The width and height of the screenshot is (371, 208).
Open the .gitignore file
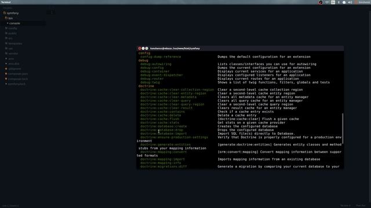(x=14, y=69)
